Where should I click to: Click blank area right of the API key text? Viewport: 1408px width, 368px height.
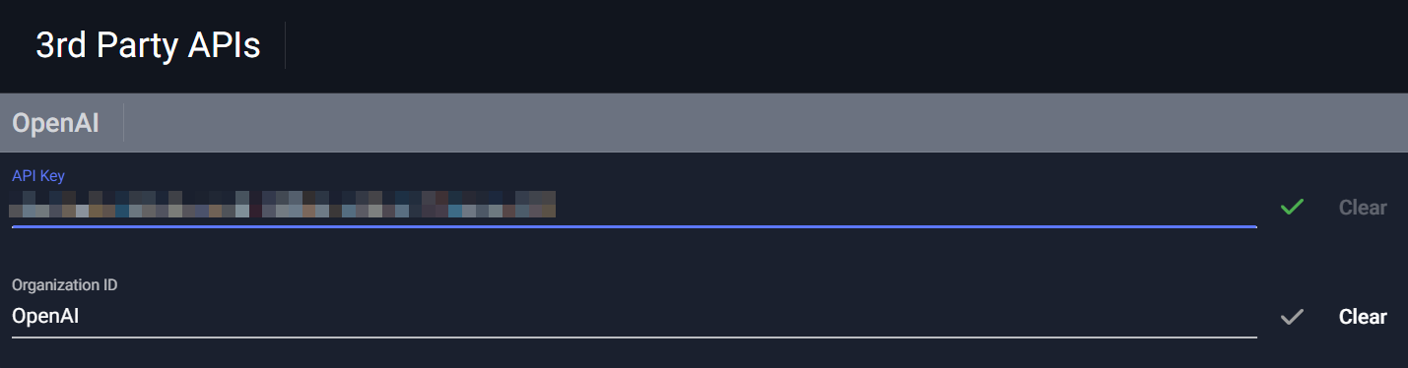(906, 207)
